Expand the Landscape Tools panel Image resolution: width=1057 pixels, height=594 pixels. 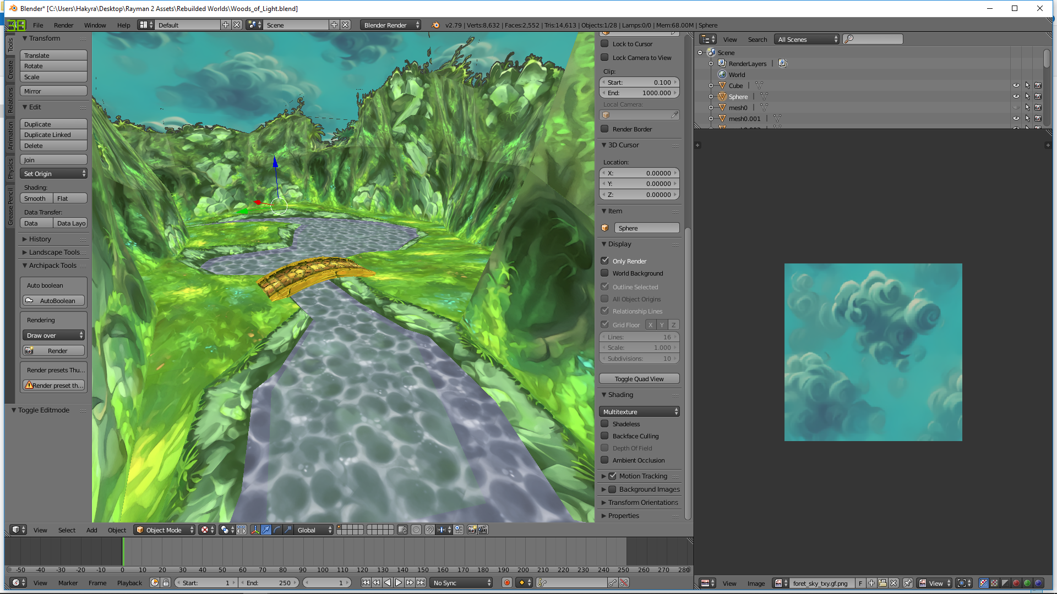pos(53,252)
